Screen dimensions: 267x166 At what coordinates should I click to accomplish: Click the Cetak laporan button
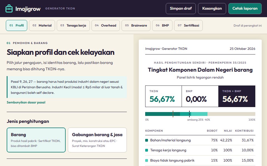(245, 9)
